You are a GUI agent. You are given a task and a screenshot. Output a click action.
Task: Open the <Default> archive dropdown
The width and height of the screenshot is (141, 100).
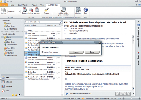click(20, 11)
